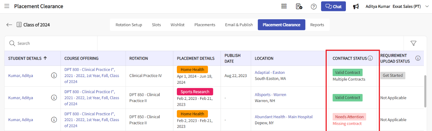Click into the Search field
The image size is (432, 131).
click(x=54, y=43)
